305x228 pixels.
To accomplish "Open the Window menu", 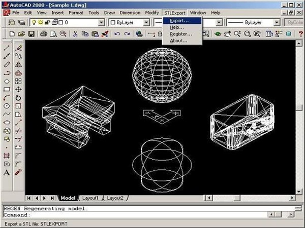I will (198, 13).
